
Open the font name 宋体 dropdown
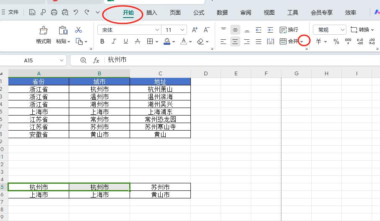pos(157,30)
